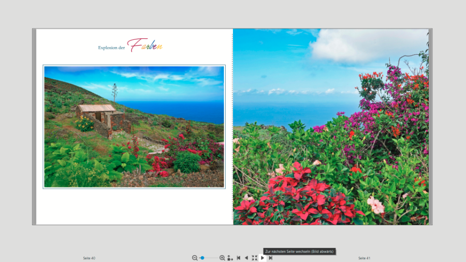Click the colorful 'Farben' script word

tap(145, 46)
